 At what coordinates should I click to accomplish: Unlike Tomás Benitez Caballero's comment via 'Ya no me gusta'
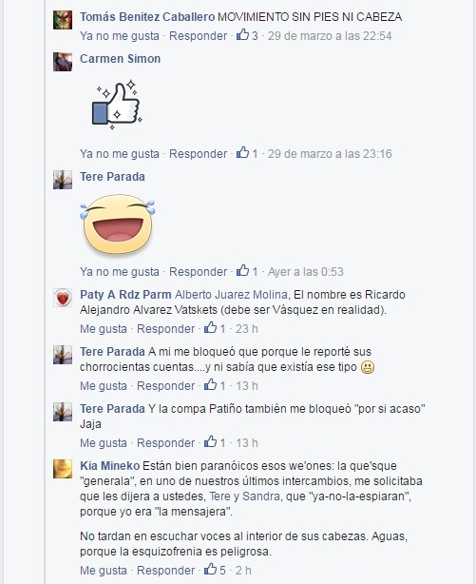[120, 36]
